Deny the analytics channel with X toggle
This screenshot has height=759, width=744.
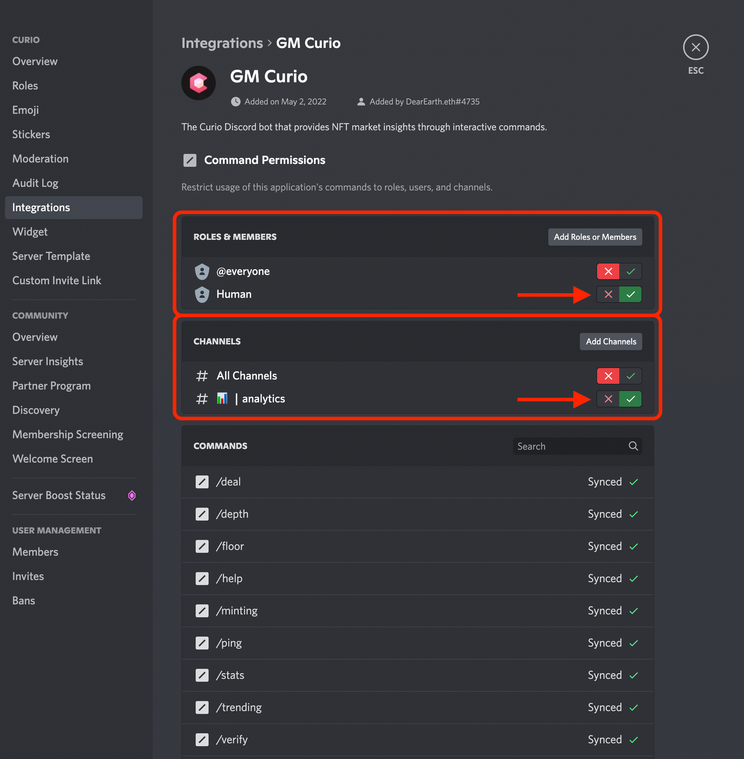(608, 399)
